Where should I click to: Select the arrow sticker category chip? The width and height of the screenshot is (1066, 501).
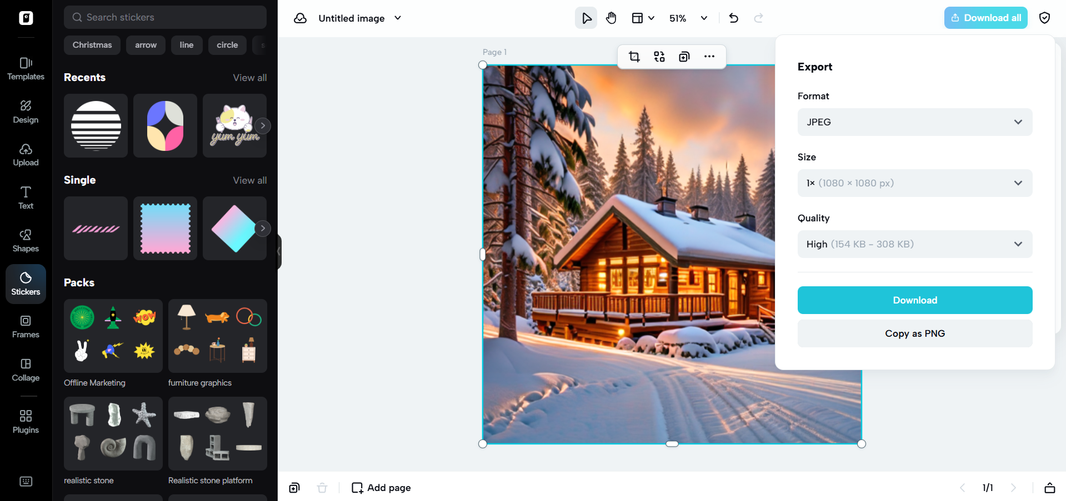pyautogui.click(x=146, y=45)
